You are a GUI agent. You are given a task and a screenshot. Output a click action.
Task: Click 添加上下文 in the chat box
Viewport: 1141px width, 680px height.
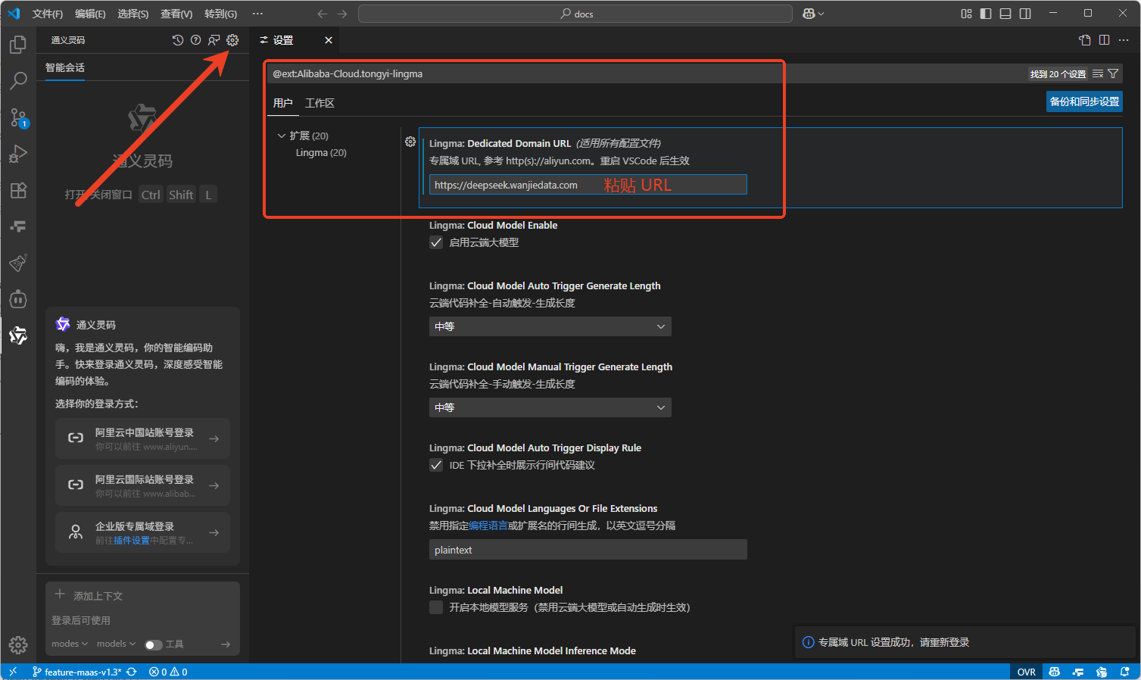[x=90, y=595]
